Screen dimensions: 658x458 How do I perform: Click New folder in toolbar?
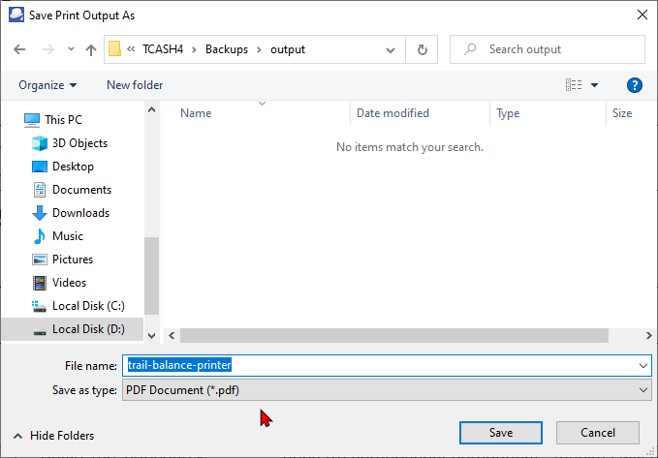click(x=135, y=85)
